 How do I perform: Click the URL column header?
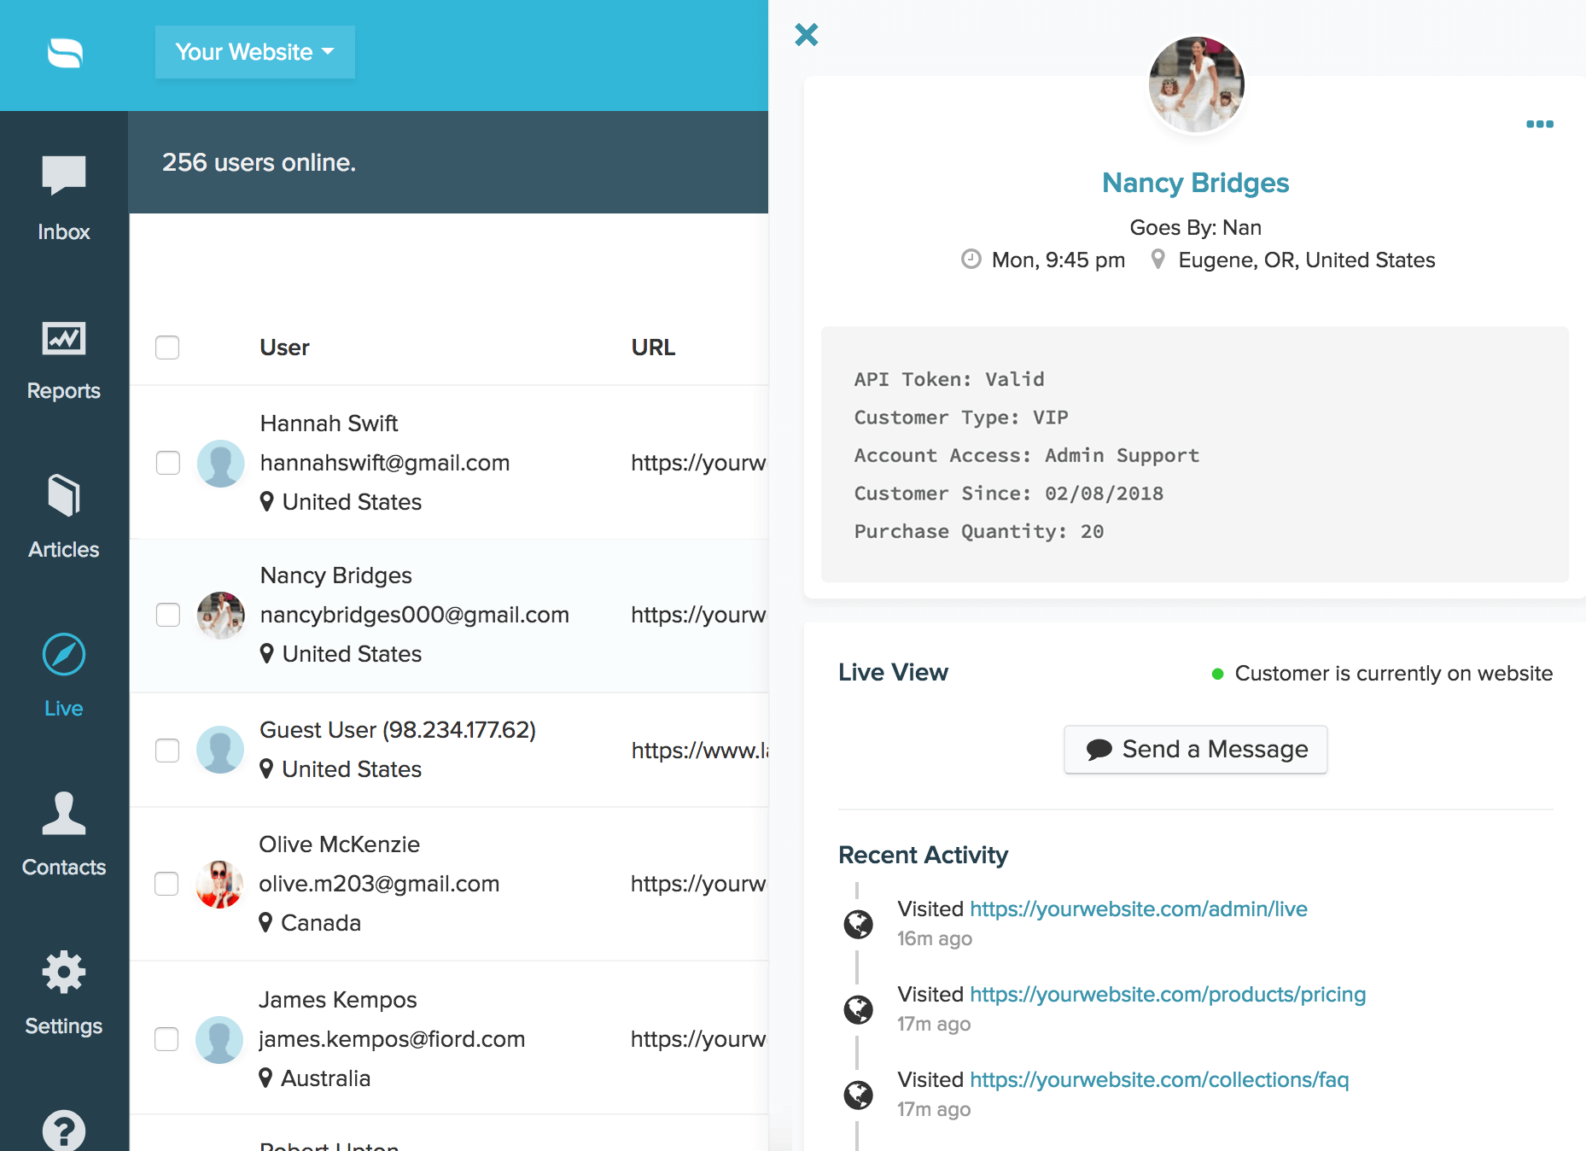pos(653,348)
